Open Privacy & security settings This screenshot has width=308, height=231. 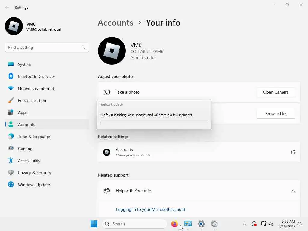(x=47, y=173)
